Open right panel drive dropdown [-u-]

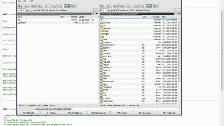(x=104, y=10)
